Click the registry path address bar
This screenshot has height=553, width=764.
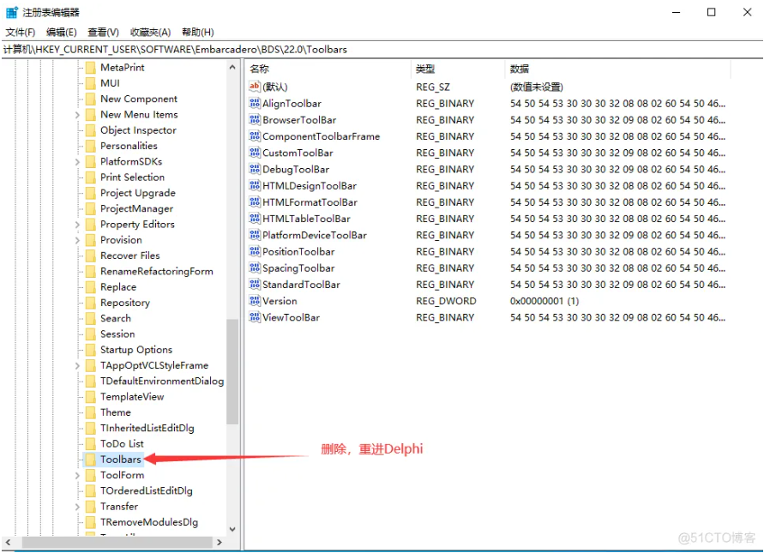[382, 49]
